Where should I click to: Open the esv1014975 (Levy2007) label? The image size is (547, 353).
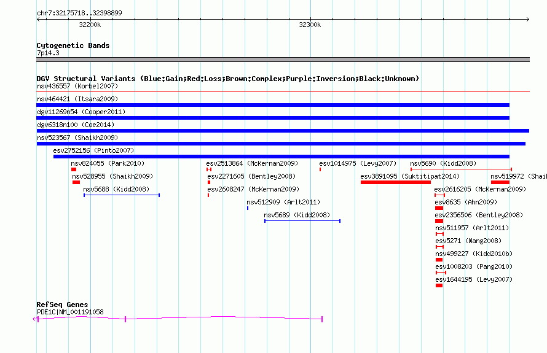[358, 163]
